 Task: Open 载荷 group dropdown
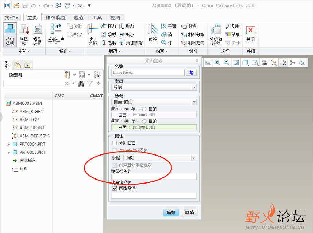[x=115, y=51]
